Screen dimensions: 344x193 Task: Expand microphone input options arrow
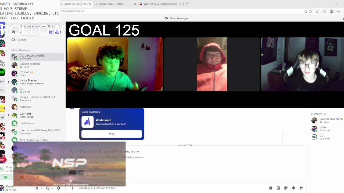pyautogui.click(x=42, y=188)
